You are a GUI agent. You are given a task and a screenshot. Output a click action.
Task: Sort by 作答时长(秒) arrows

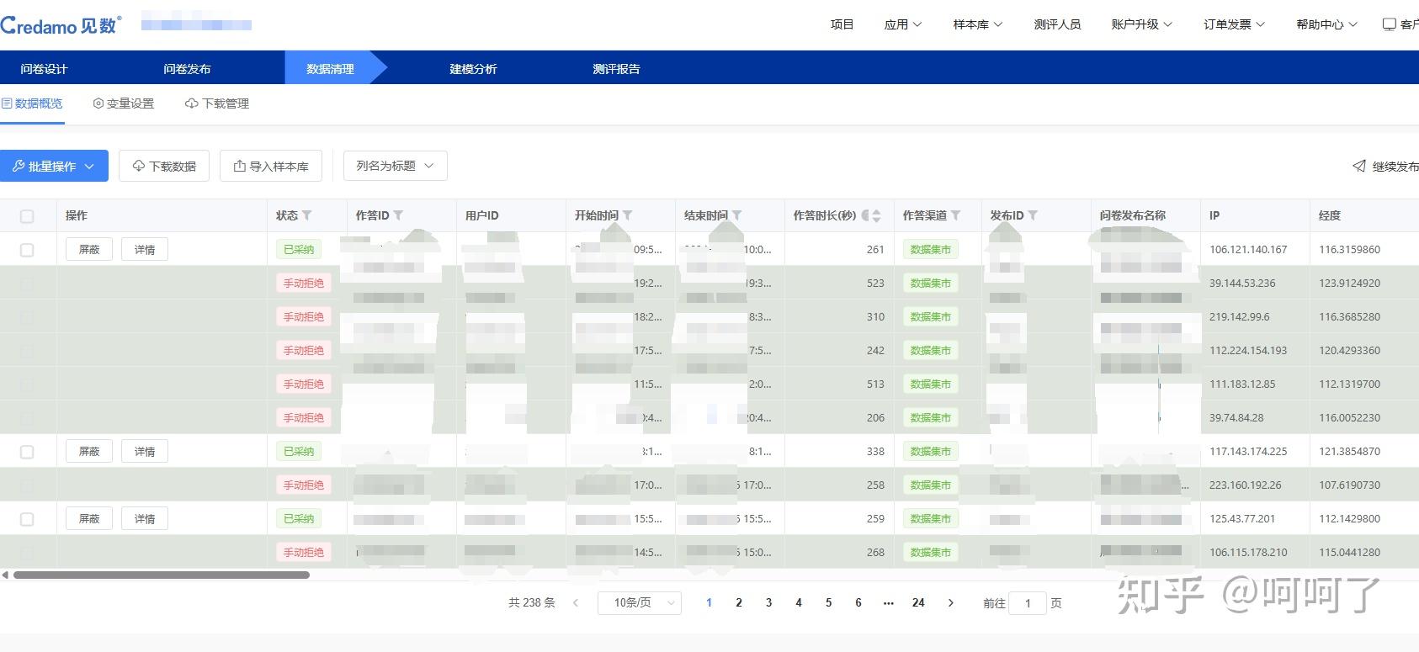coord(876,216)
